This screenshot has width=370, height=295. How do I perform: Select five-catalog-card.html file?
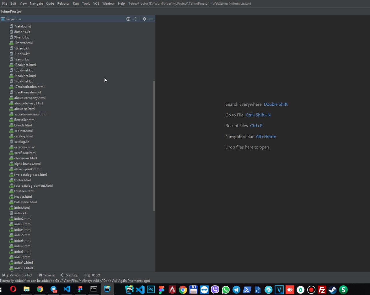click(x=31, y=175)
